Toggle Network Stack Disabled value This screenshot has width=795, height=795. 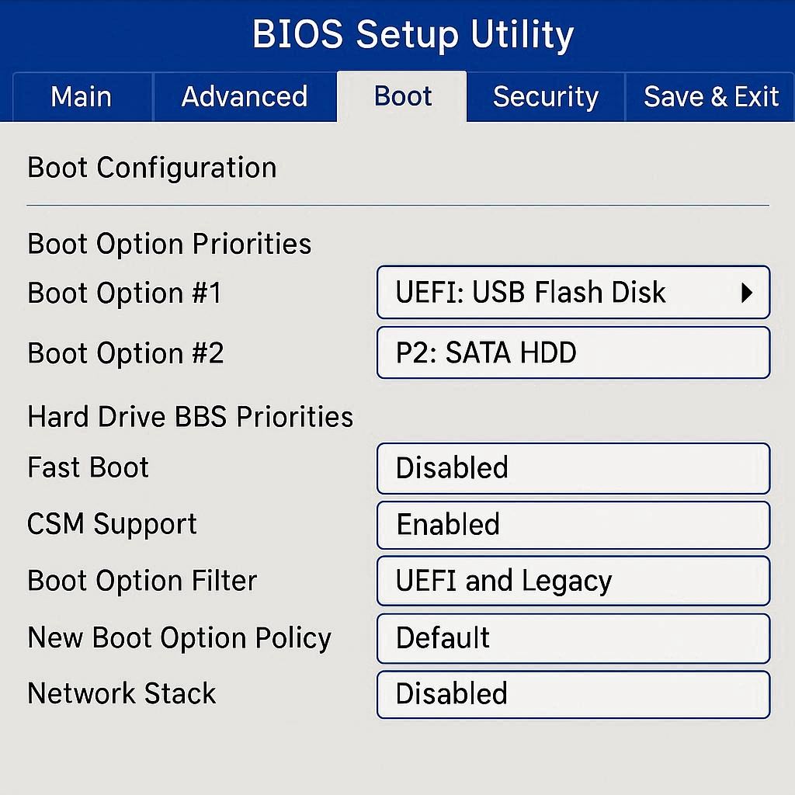click(573, 694)
